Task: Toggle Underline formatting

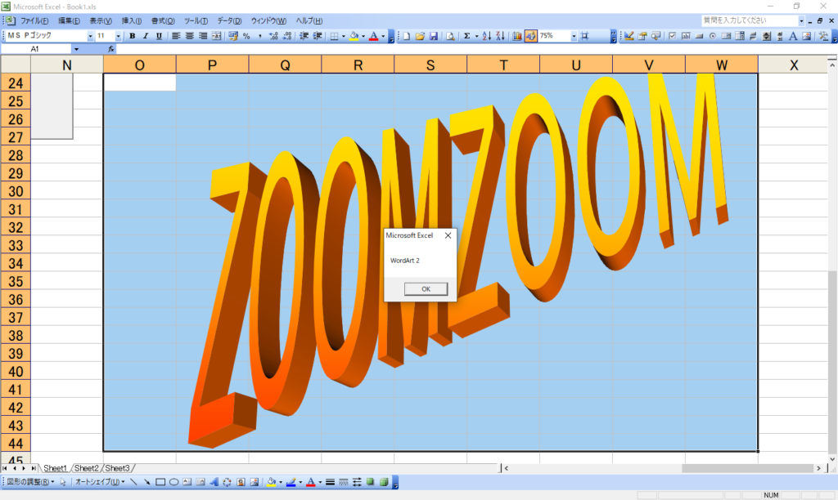Action: [x=159, y=36]
